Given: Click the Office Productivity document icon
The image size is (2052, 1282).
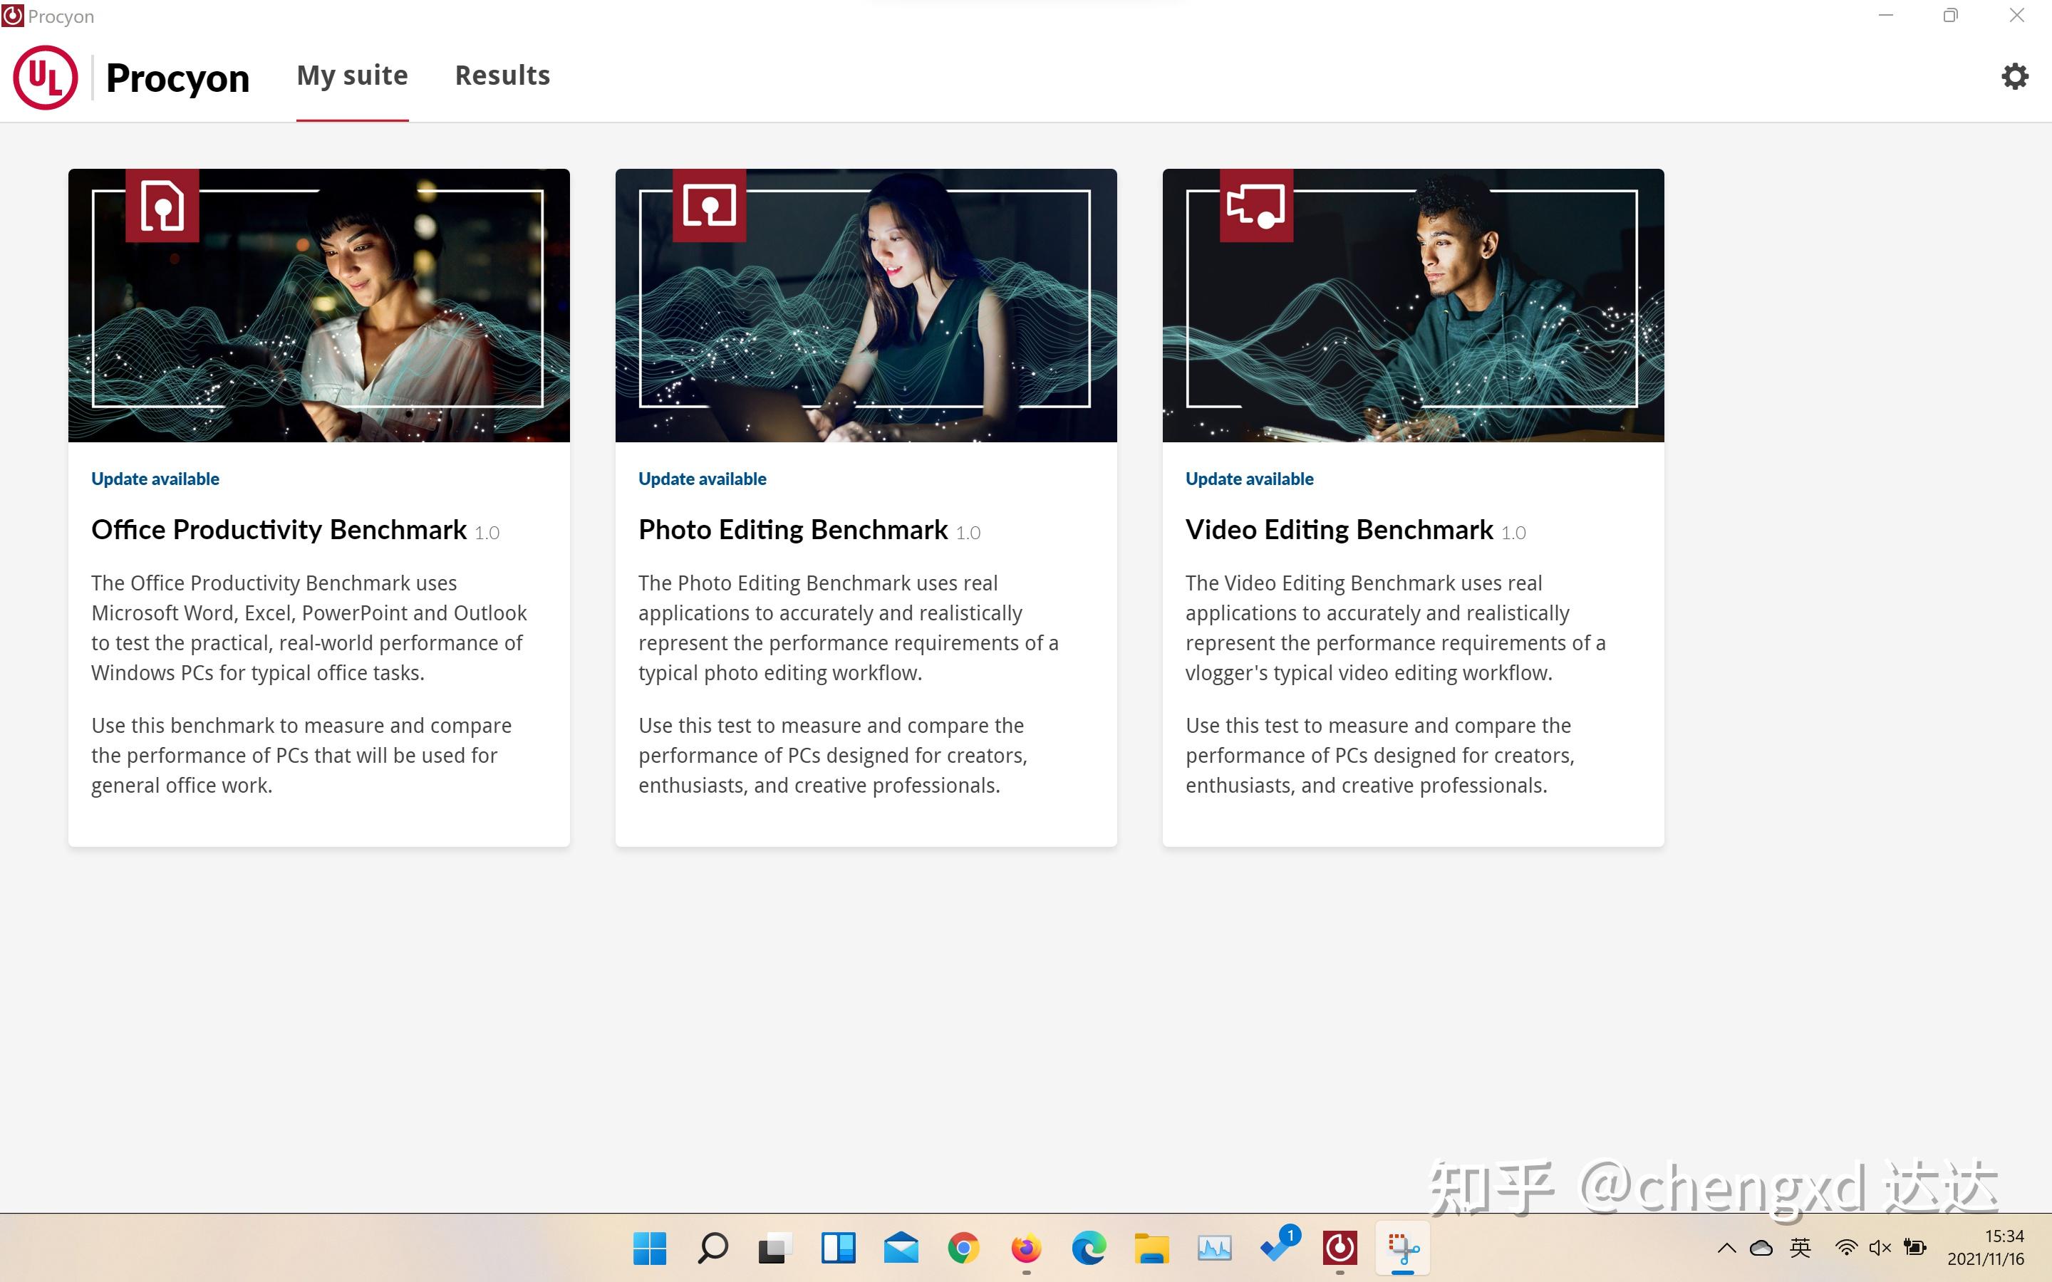Looking at the screenshot, I should [x=162, y=205].
